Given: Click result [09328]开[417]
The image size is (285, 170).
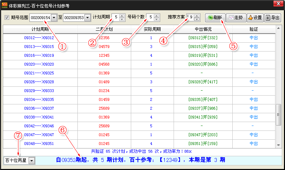Looking at the screenshot, I should point(203,82).
